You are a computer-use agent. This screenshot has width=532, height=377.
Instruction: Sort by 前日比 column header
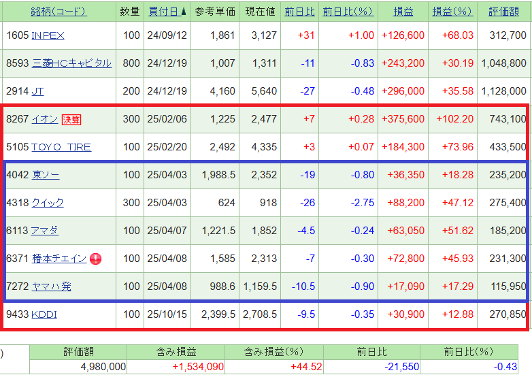299,12
